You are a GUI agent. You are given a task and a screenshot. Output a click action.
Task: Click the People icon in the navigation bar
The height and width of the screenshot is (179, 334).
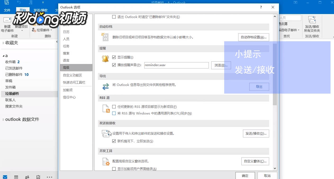(27, 177)
